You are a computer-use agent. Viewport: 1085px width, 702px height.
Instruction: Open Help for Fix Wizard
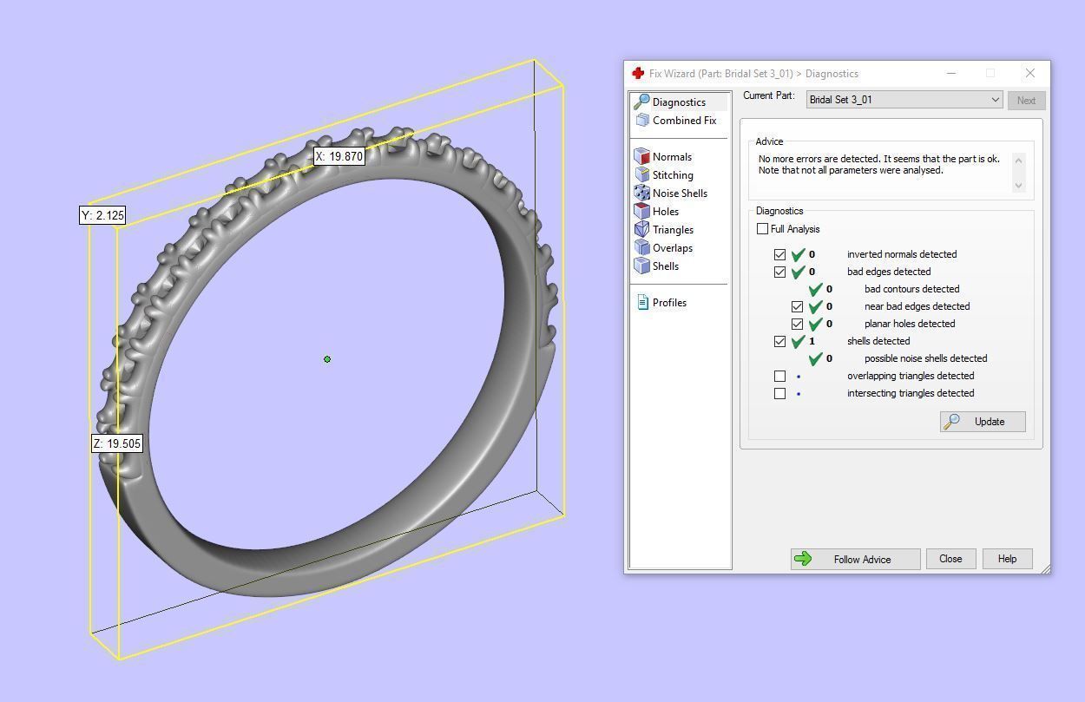(1007, 559)
